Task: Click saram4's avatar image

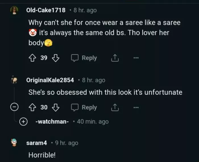Action: (x=14, y=143)
